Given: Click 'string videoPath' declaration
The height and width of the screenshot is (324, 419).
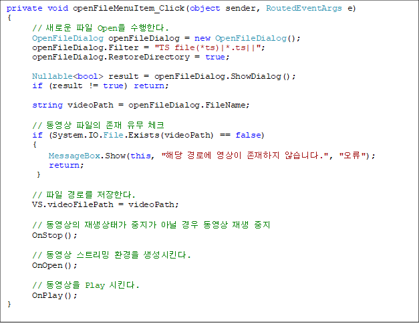Looking at the screenshot, I should pyautogui.click(x=73, y=105).
